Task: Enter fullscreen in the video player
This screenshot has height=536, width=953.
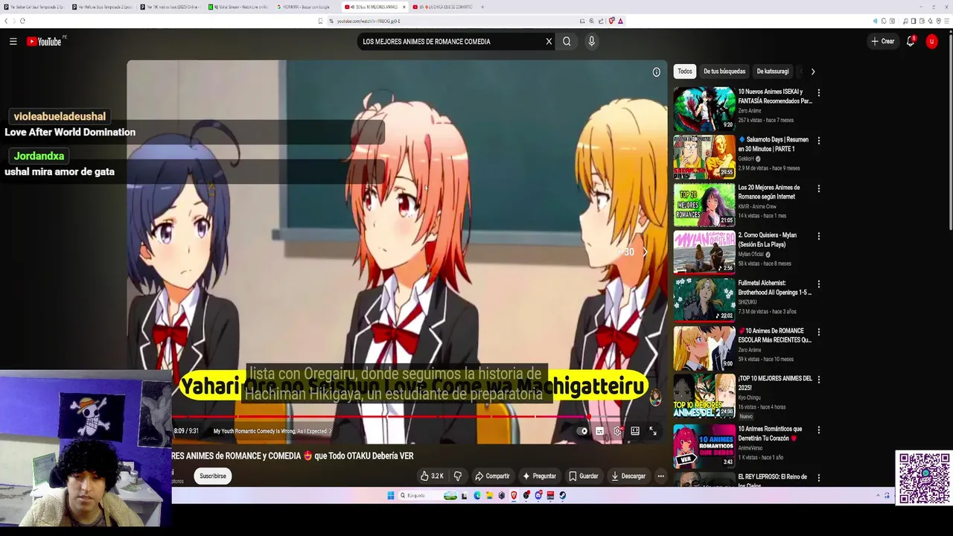Action: pyautogui.click(x=653, y=431)
